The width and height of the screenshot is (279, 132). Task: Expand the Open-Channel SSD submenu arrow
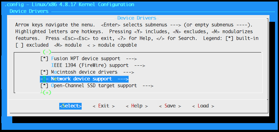coord(147,86)
